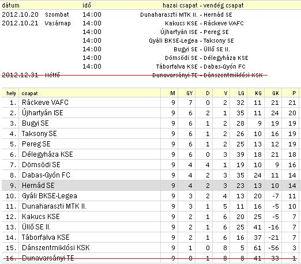Click the 'hely' position column header
The image size is (301, 264).
11,93
